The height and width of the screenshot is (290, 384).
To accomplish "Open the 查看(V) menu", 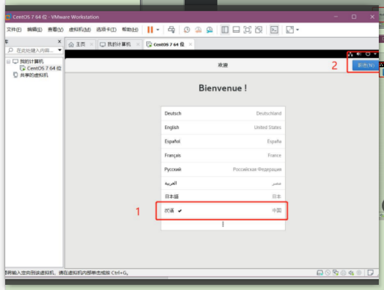I will 56,30.
